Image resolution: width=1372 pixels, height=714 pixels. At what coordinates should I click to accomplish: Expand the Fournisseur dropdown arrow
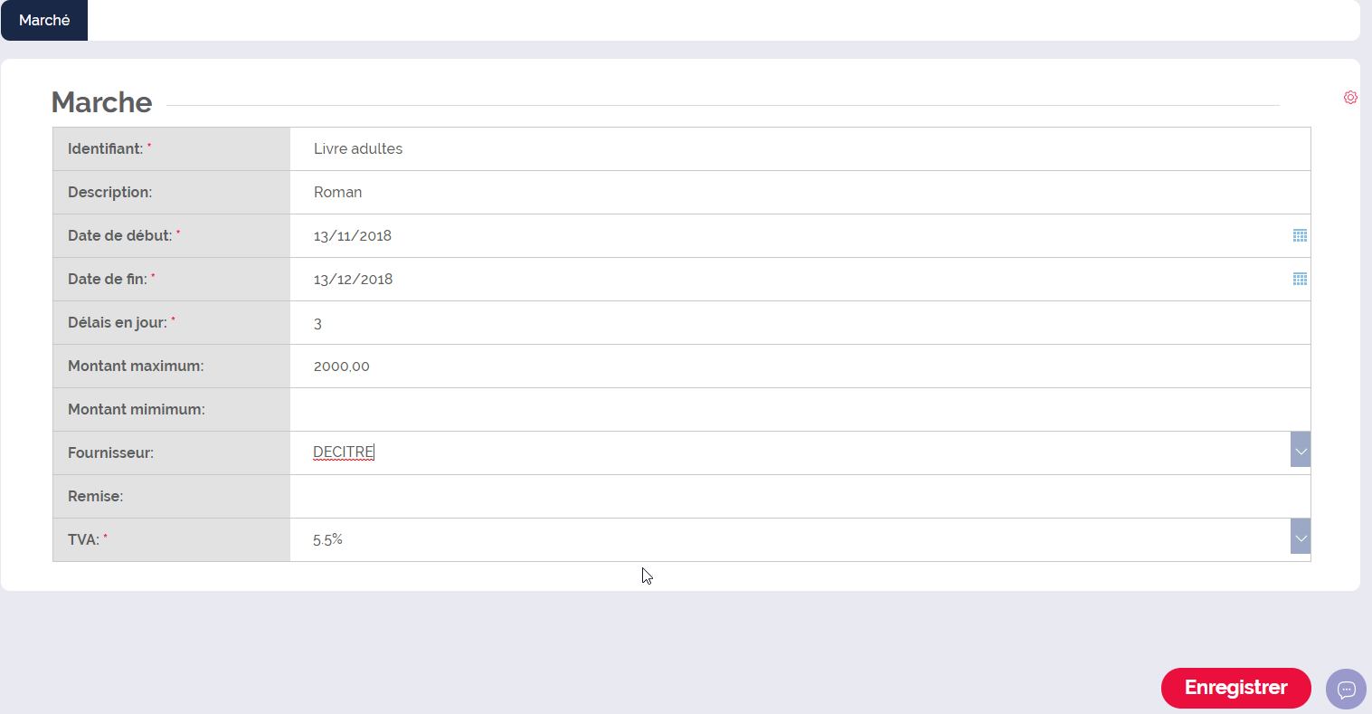click(1301, 450)
